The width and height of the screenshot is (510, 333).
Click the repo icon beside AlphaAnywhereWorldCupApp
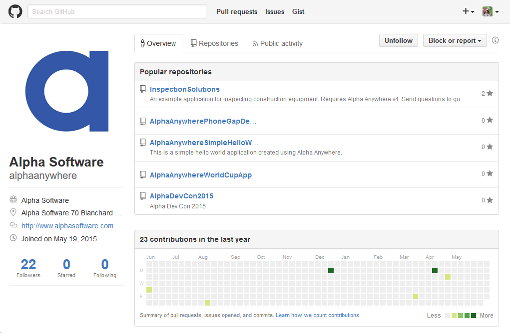(143, 175)
